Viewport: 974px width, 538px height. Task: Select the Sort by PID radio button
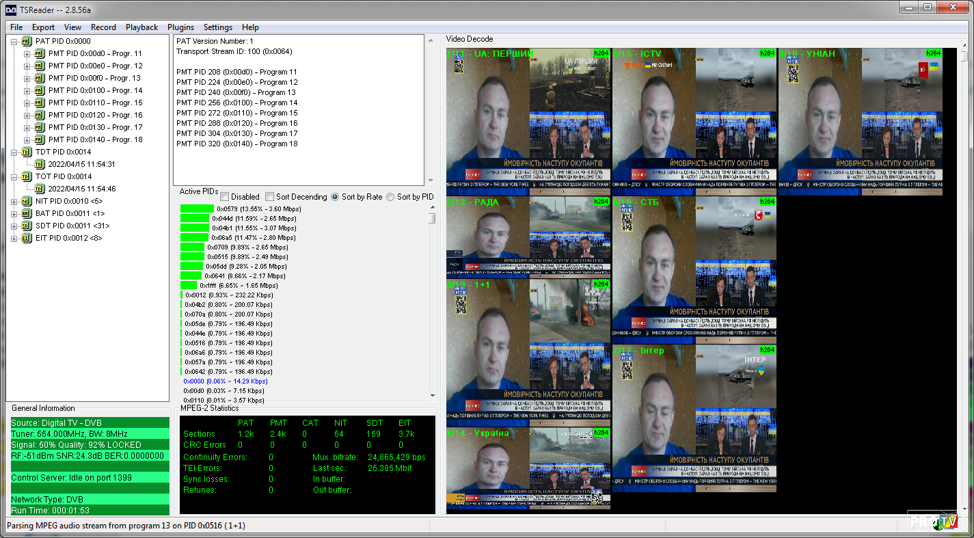pos(390,197)
